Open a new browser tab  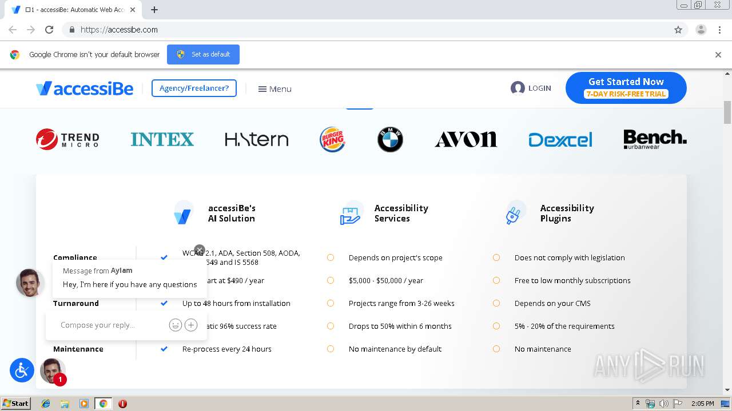point(154,10)
